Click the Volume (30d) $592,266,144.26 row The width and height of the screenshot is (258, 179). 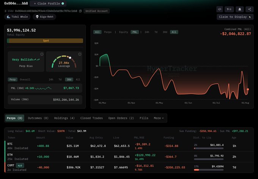point(45,100)
